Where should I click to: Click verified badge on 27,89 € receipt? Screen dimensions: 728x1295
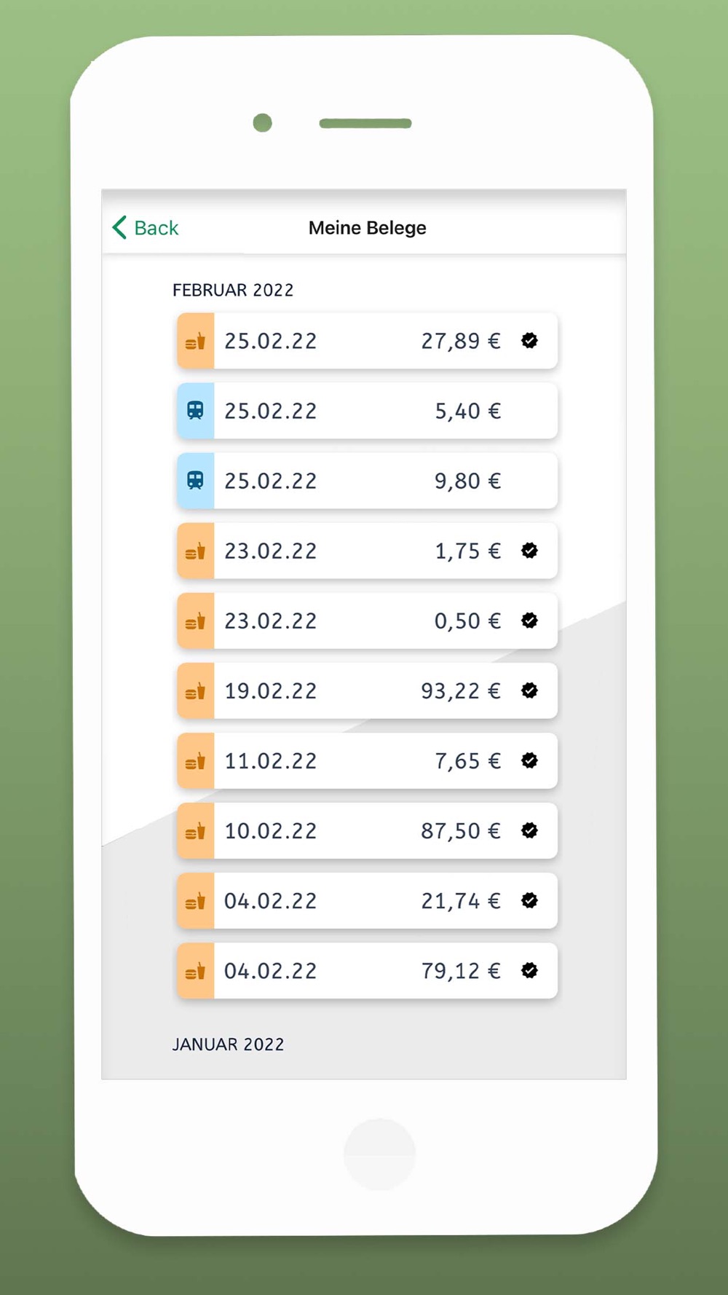tap(529, 340)
